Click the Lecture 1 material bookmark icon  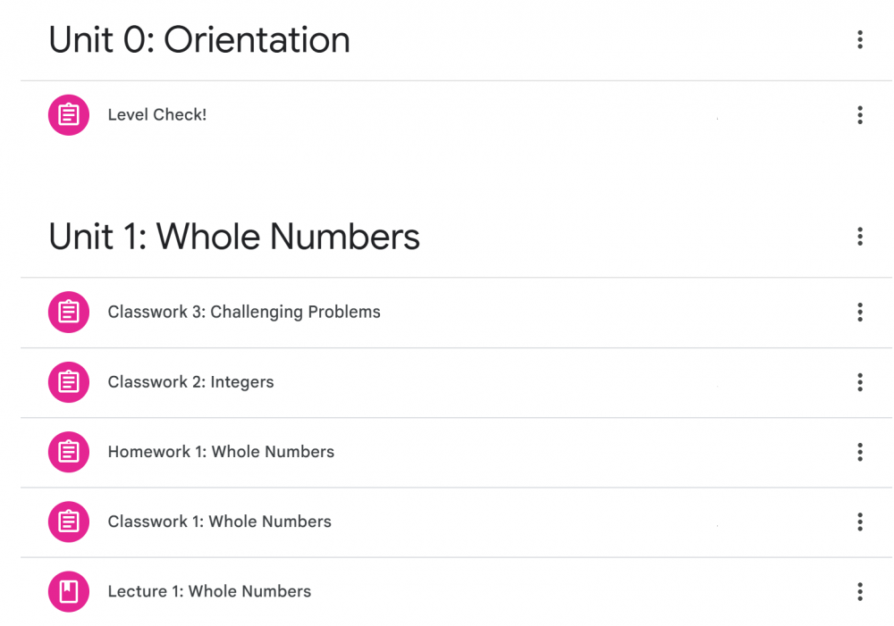(69, 592)
